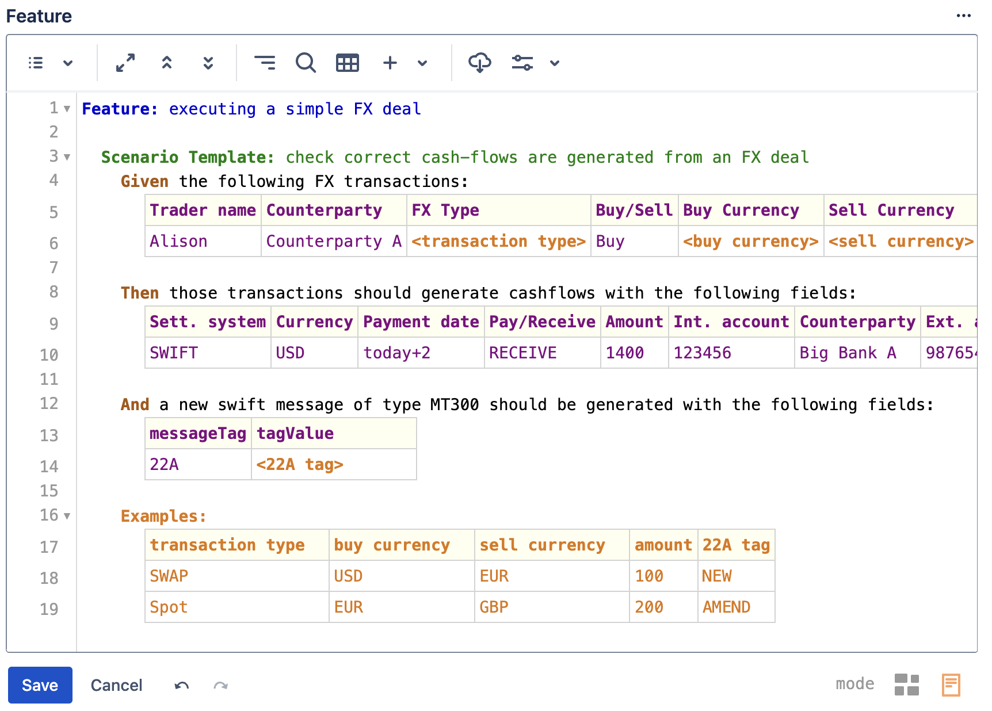Screen dimensions: 992x711
Task: Click the 'Buy/Sell' header cell
Action: (635, 210)
